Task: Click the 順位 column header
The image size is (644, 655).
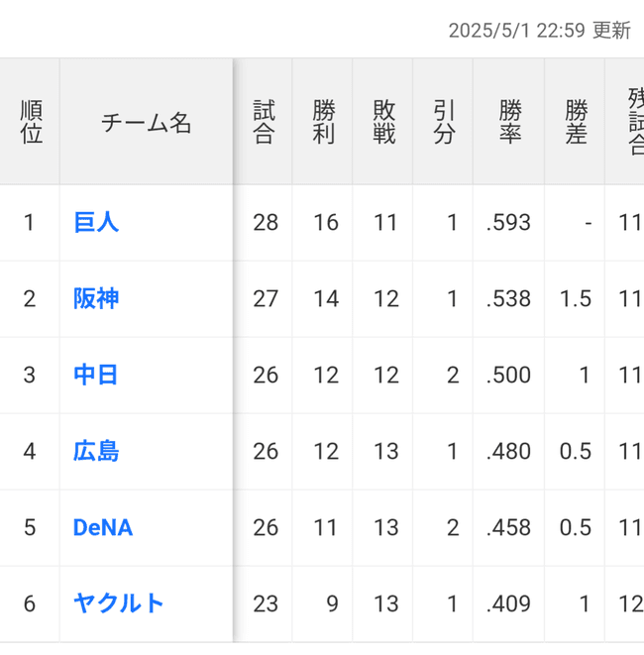Action: pyautogui.click(x=31, y=123)
